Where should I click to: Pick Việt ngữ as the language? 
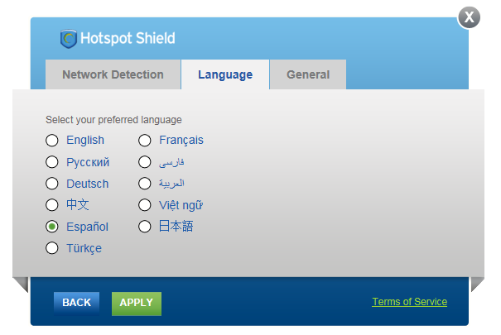point(145,205)
